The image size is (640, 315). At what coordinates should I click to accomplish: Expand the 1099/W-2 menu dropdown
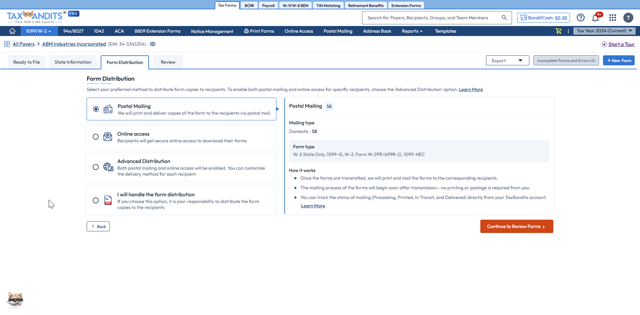pyautogui.click(x=39, y=31)
